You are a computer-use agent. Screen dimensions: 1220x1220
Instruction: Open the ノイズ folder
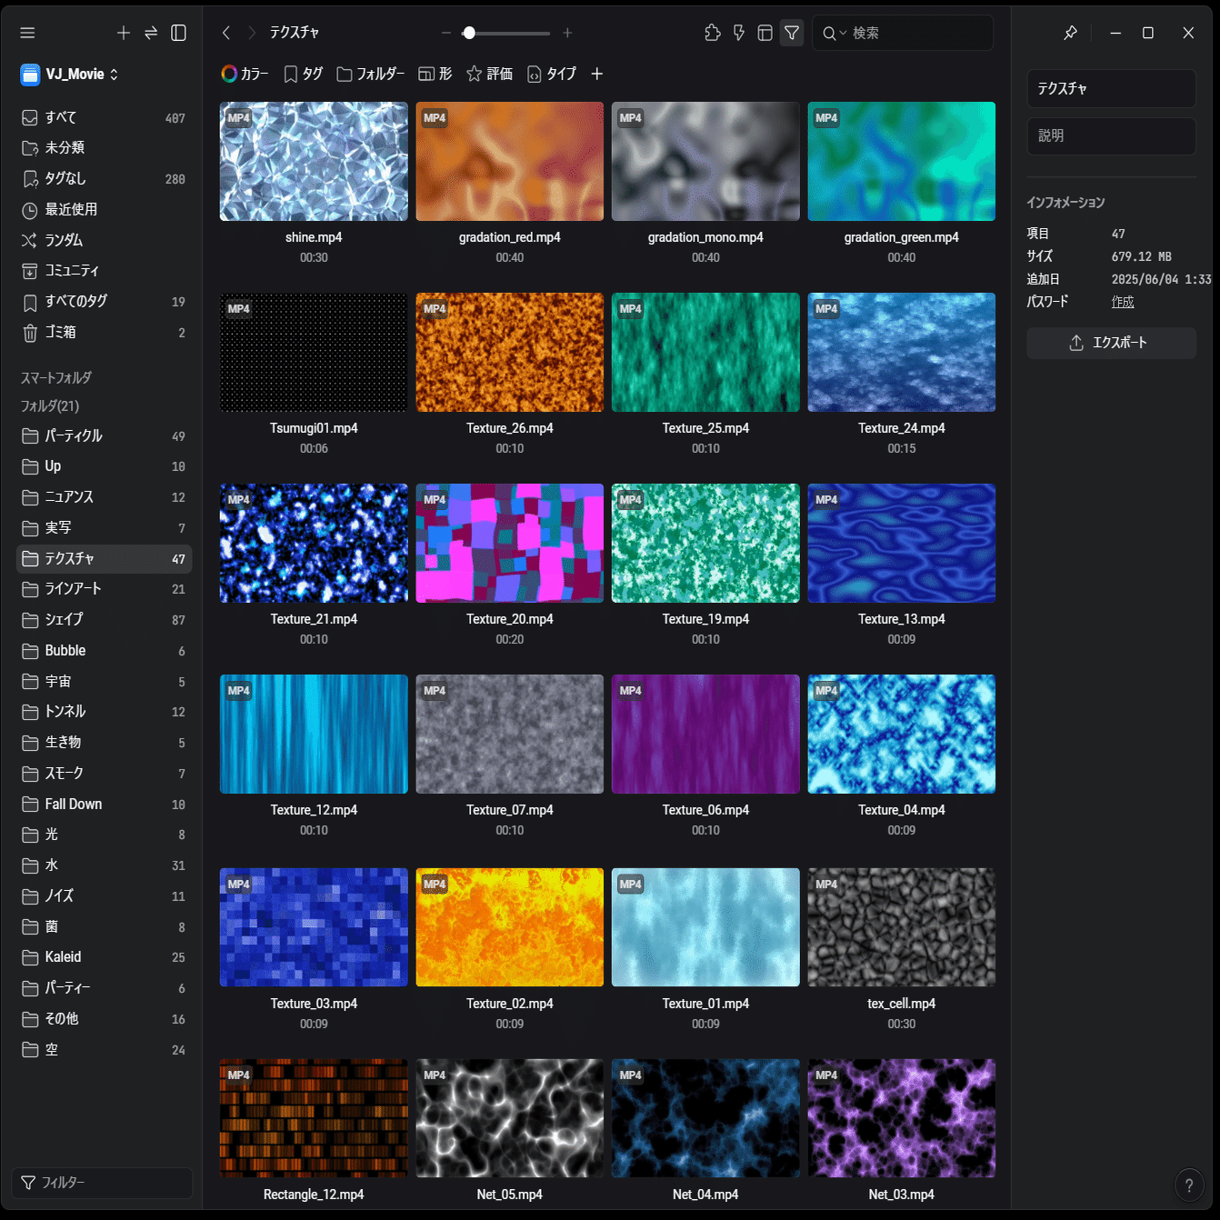[x=104, y=896]
